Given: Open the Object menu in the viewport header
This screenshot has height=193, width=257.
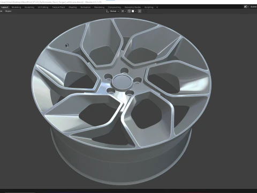Looking at the screenshot, I should (8, 11).
